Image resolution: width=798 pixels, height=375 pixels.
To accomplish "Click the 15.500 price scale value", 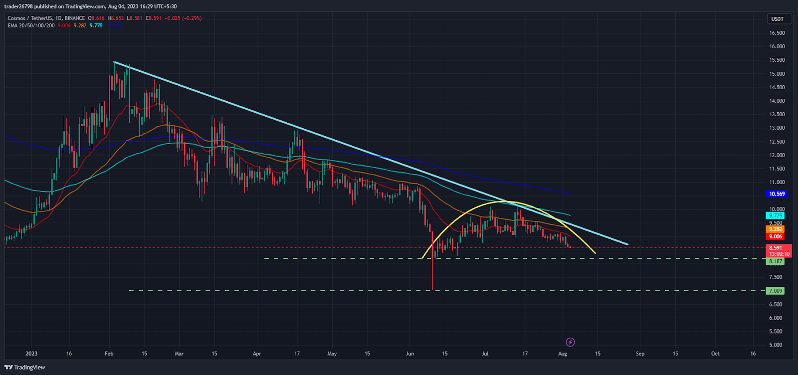I will (x=777, y=60).
